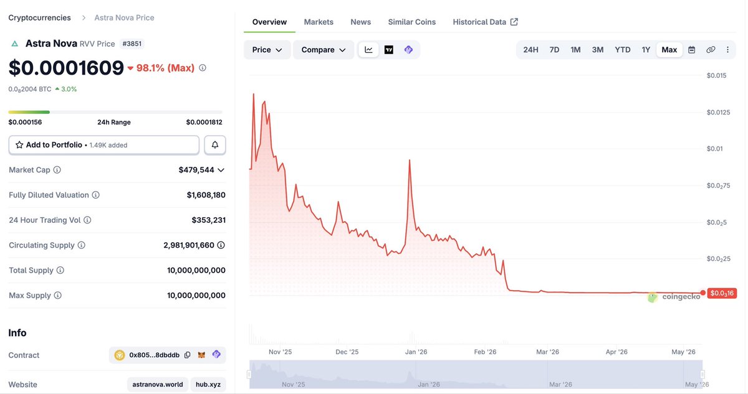Screen dimensions: 748x394
Task: Go to Cryptocurrencies breadcrumb
Action: tap(39, 17)
